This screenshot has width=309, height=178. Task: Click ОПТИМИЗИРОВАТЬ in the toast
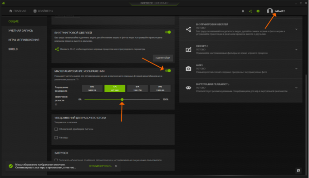click(x=100, y=166)
